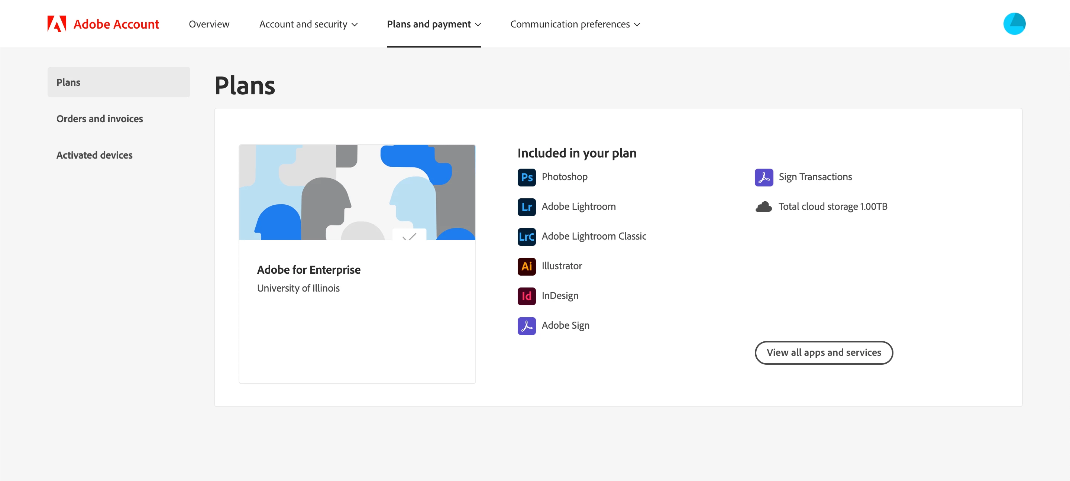Image resolution: width=1070 pixels, height=481 pixels.
Task: Click the Adobe for Enterprise plan image
Action: 357,192
